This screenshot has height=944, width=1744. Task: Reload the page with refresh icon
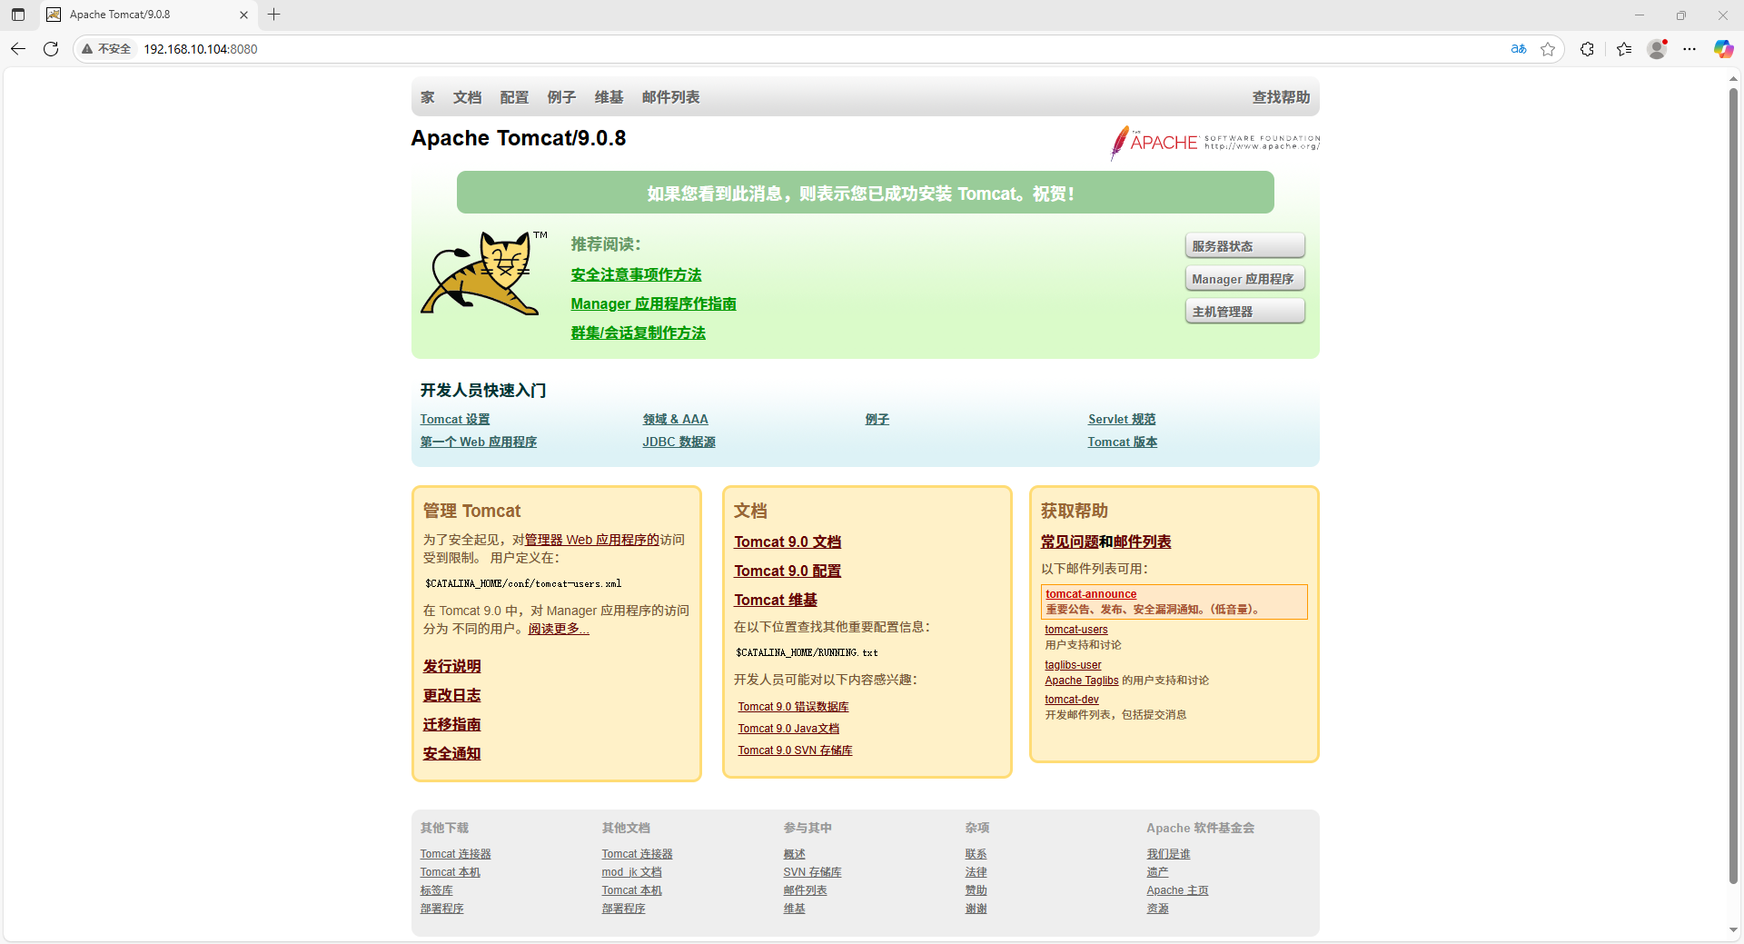point(51,49)
